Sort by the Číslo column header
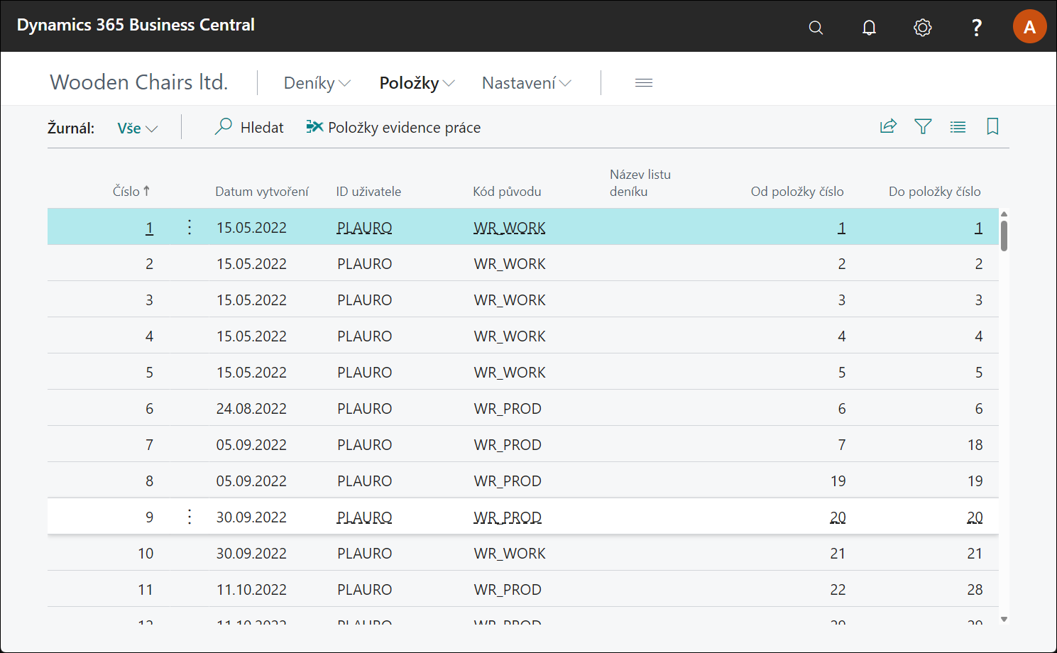Image resolution: width=1057 pixels, height=653 pixels. [x=131, y=191]
